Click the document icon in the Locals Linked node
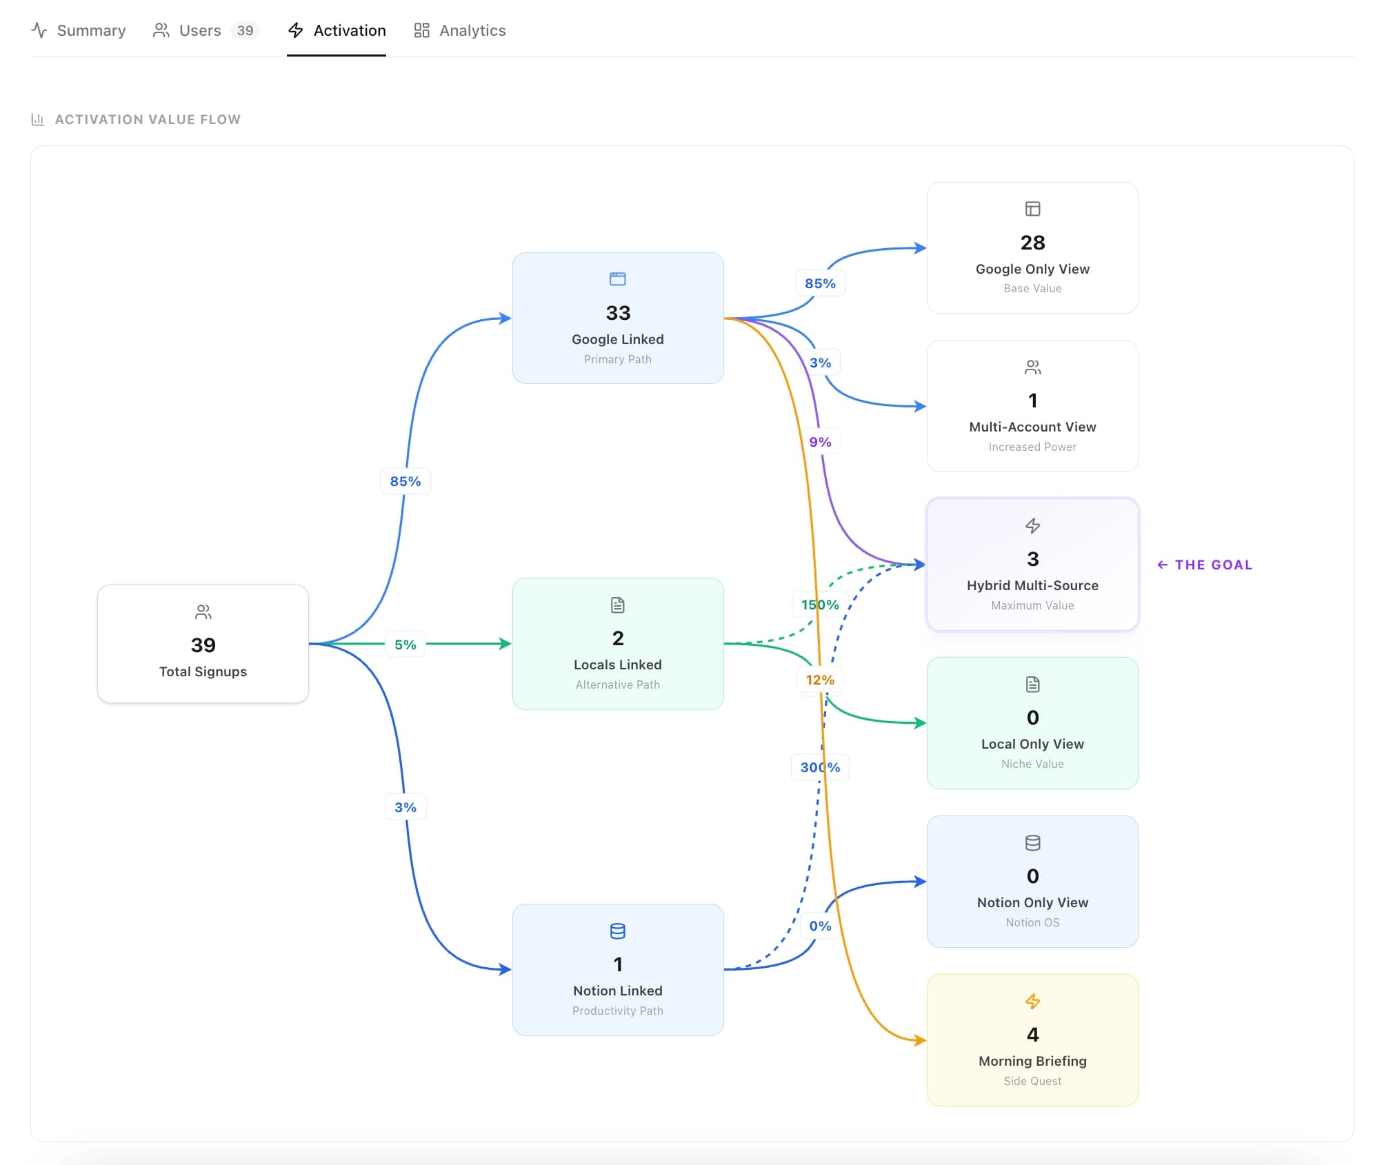This screenshot has width=1393, height=1165. (617, 605)
